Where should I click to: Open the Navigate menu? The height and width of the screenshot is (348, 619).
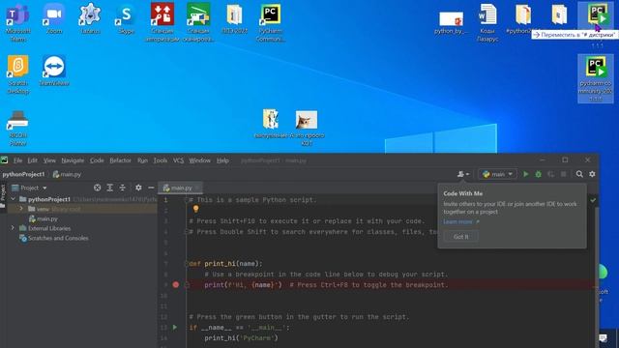73,160
